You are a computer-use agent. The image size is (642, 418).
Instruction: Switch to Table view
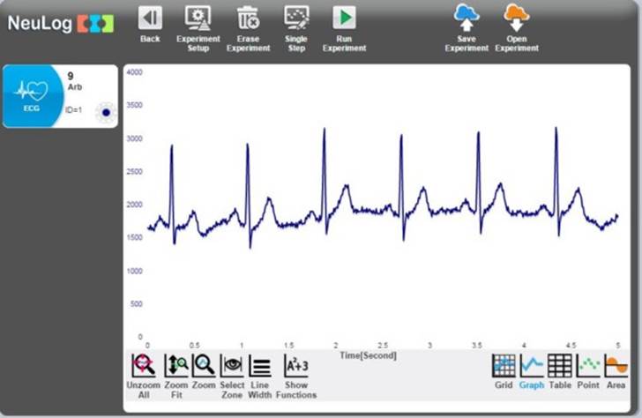click(x=560, y=366)
